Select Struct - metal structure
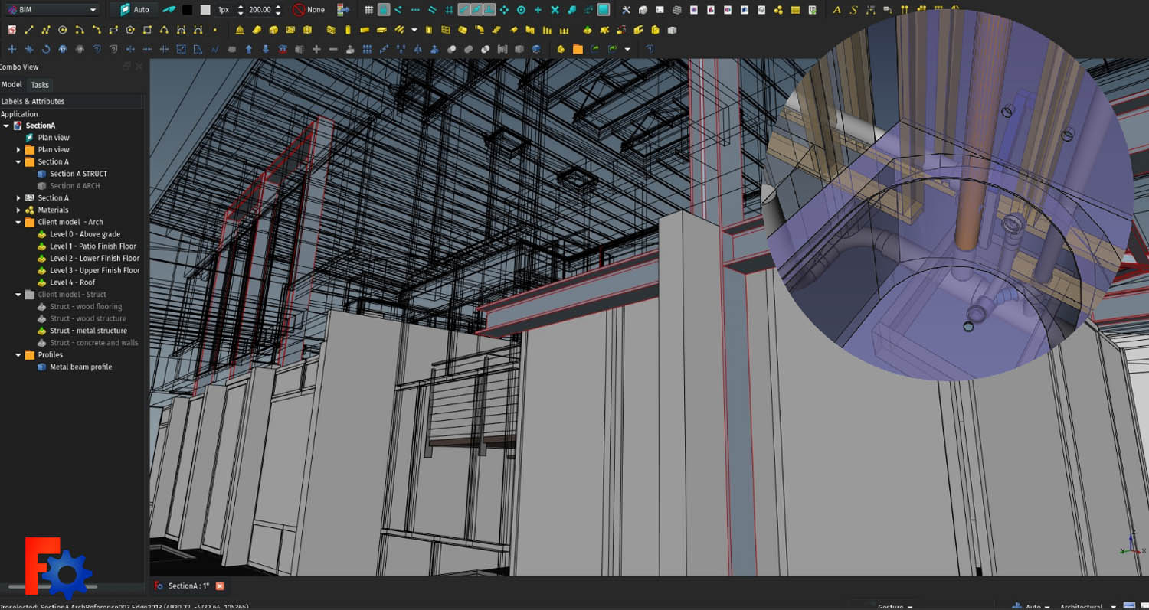Viewport: 1149px width, 610px height. pyautogui.click(x=88, y=331)
